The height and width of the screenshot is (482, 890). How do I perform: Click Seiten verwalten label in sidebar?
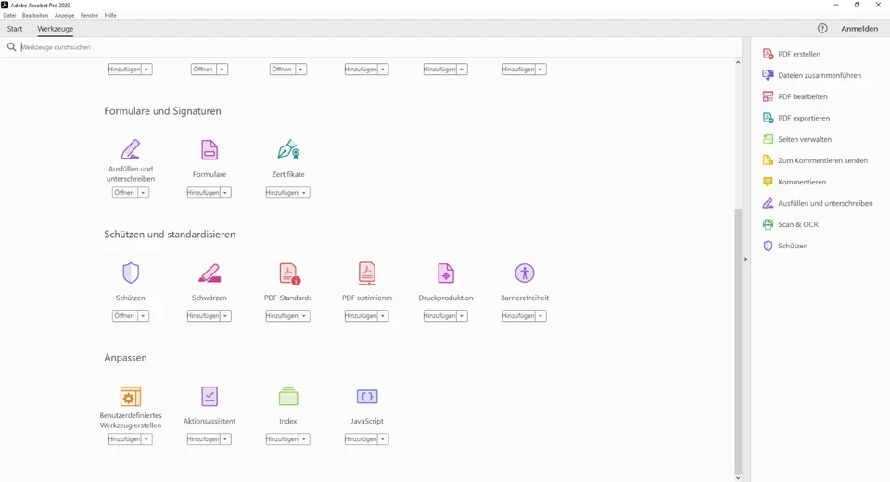click(x=805, y=139)
